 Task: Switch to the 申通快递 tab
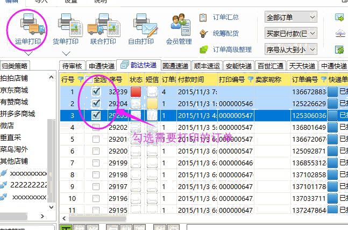click(102, 66)
